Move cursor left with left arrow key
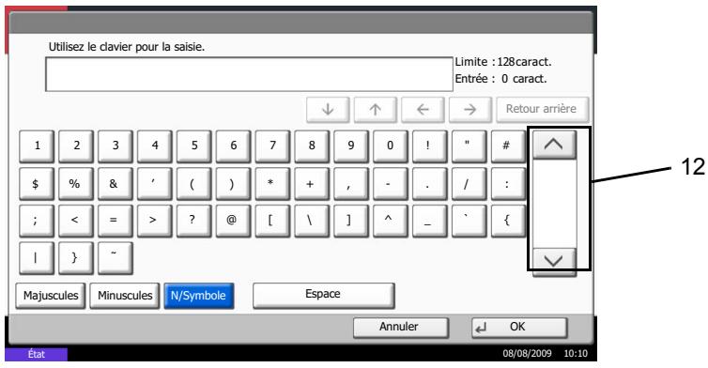 [423, 109]
